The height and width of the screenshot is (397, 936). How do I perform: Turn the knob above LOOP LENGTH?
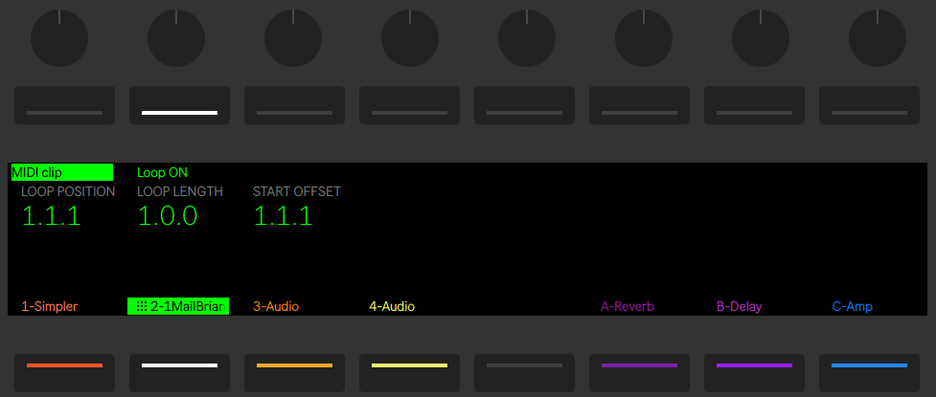176,39
